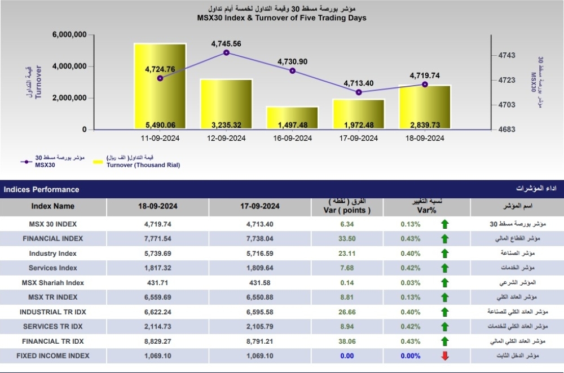
Task: Click the 11-09-2024 turnover bar
Action: click(x=160, y=86)
